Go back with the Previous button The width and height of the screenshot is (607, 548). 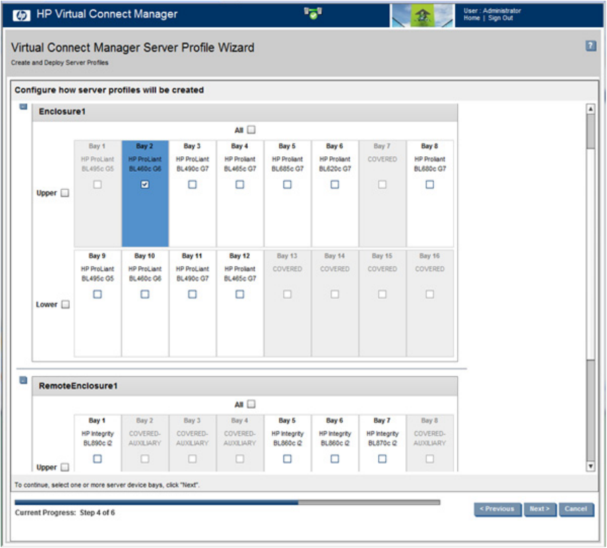point(498,509)
